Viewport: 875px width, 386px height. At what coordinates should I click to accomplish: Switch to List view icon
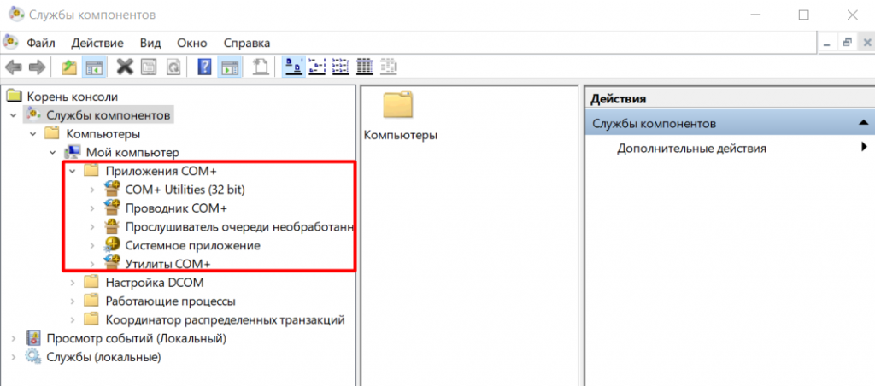click(x=340, y=67)
